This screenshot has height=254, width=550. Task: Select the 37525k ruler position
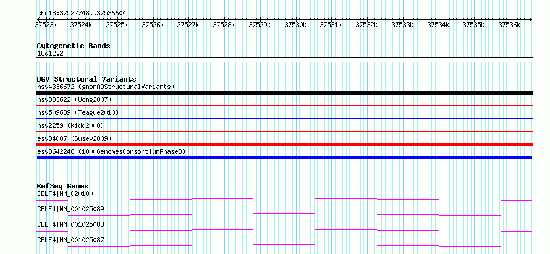117,25
